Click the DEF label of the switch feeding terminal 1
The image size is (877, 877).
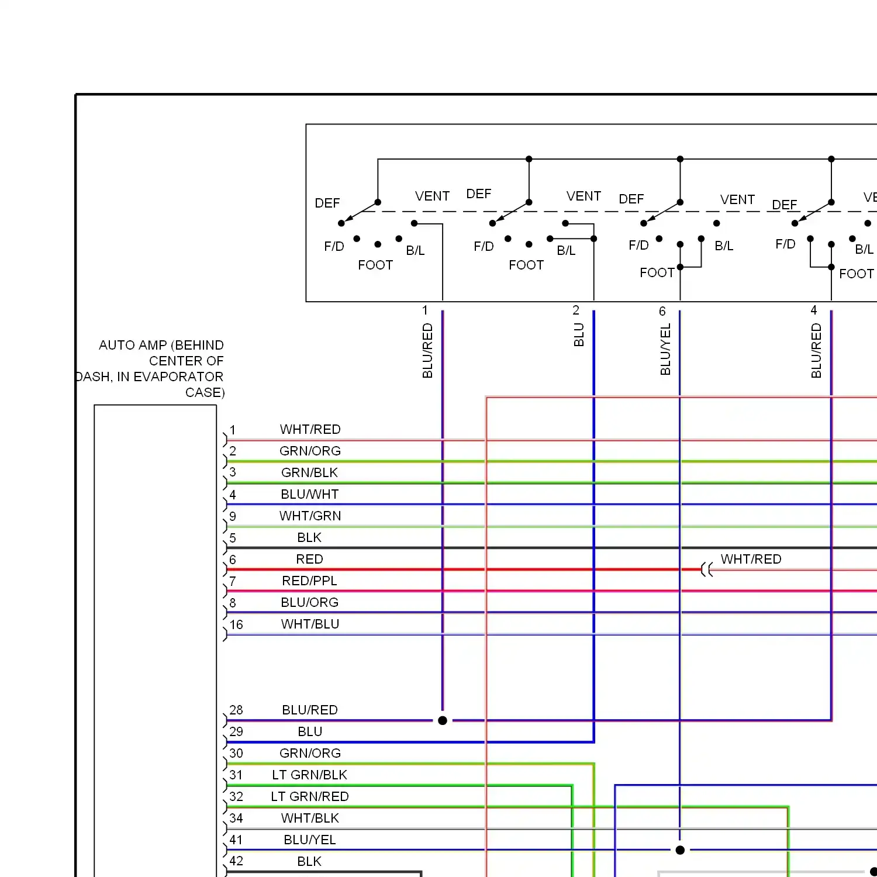(327, 203)
